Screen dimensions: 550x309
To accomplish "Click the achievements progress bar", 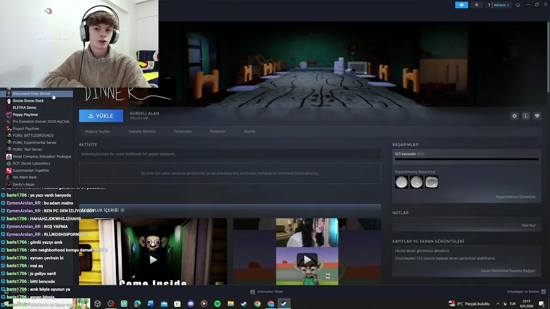I will [467, 159].
